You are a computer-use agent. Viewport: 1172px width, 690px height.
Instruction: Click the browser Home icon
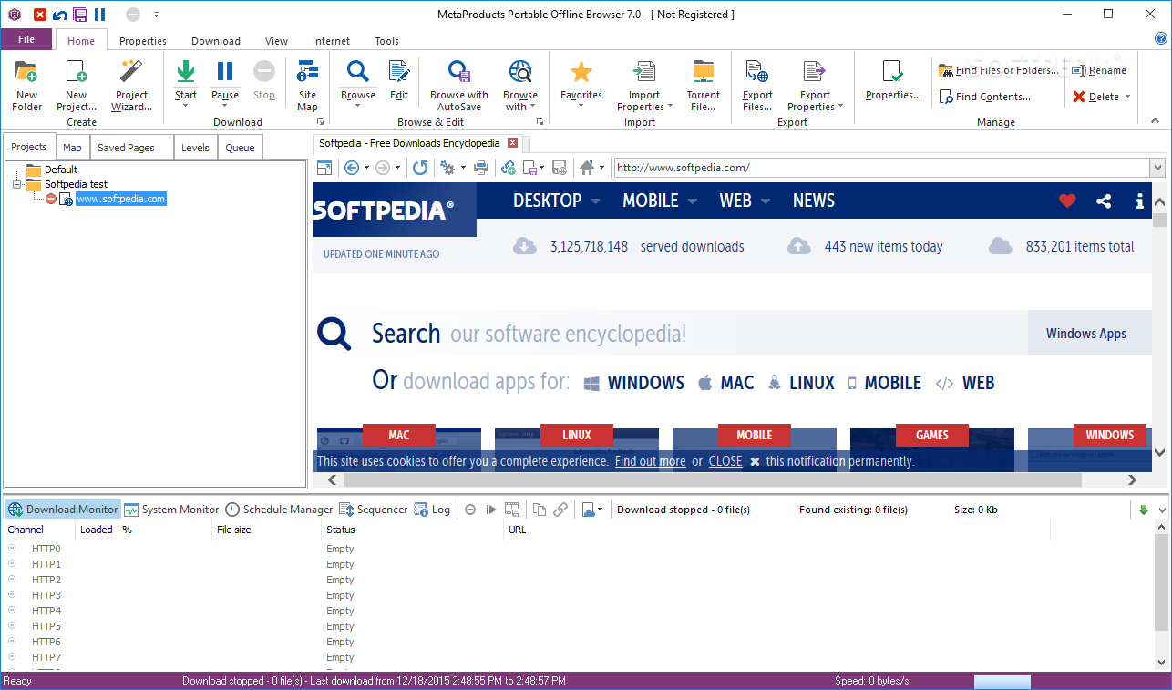587,168
